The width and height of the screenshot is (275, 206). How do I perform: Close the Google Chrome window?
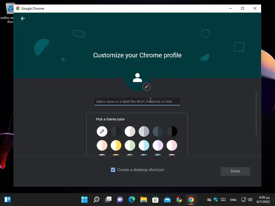(255, 8)
